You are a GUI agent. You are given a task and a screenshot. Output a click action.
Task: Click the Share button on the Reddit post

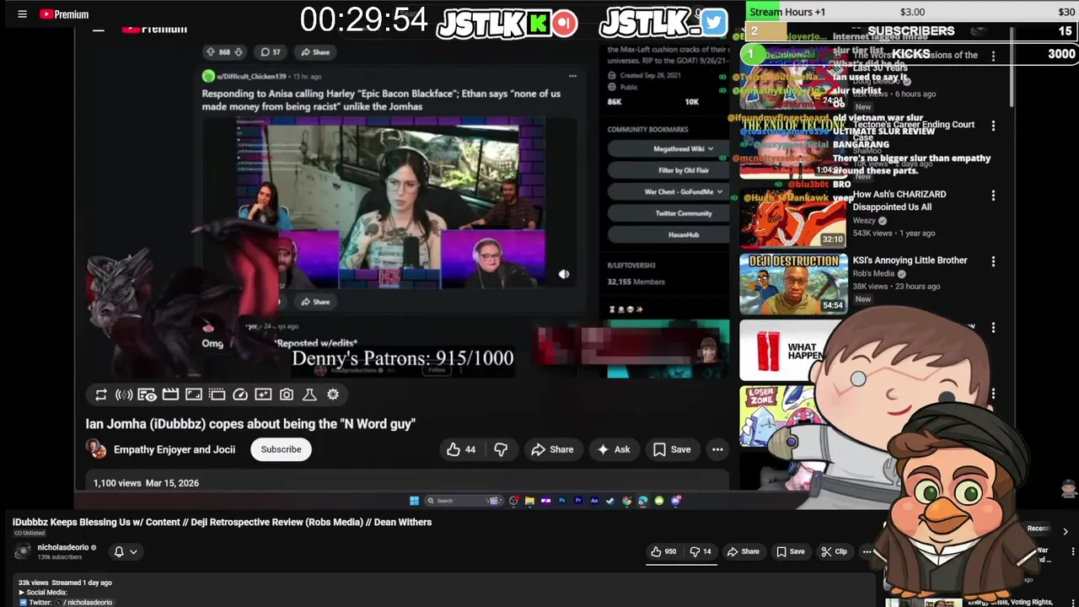coord(314,52)
